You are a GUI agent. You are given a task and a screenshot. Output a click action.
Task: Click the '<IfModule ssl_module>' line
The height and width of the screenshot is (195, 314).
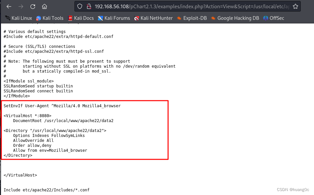pos(29,81)
